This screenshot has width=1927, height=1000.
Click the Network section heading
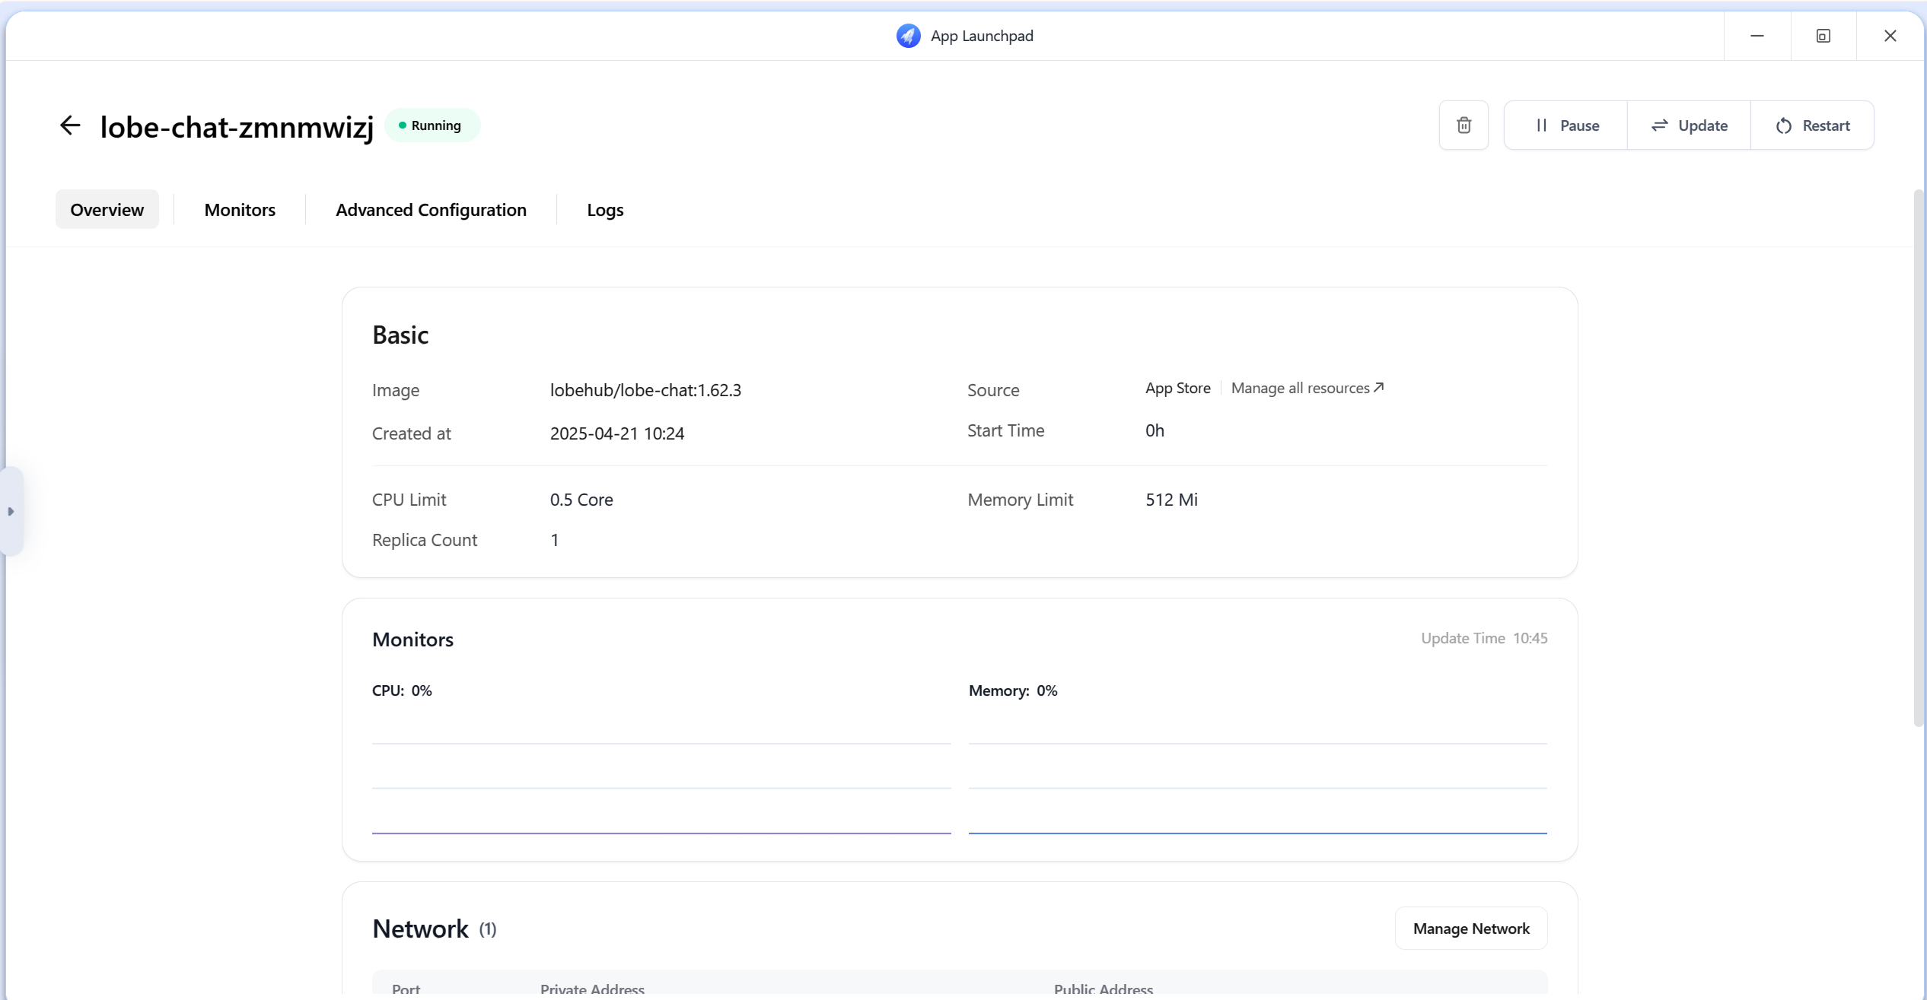420,929
